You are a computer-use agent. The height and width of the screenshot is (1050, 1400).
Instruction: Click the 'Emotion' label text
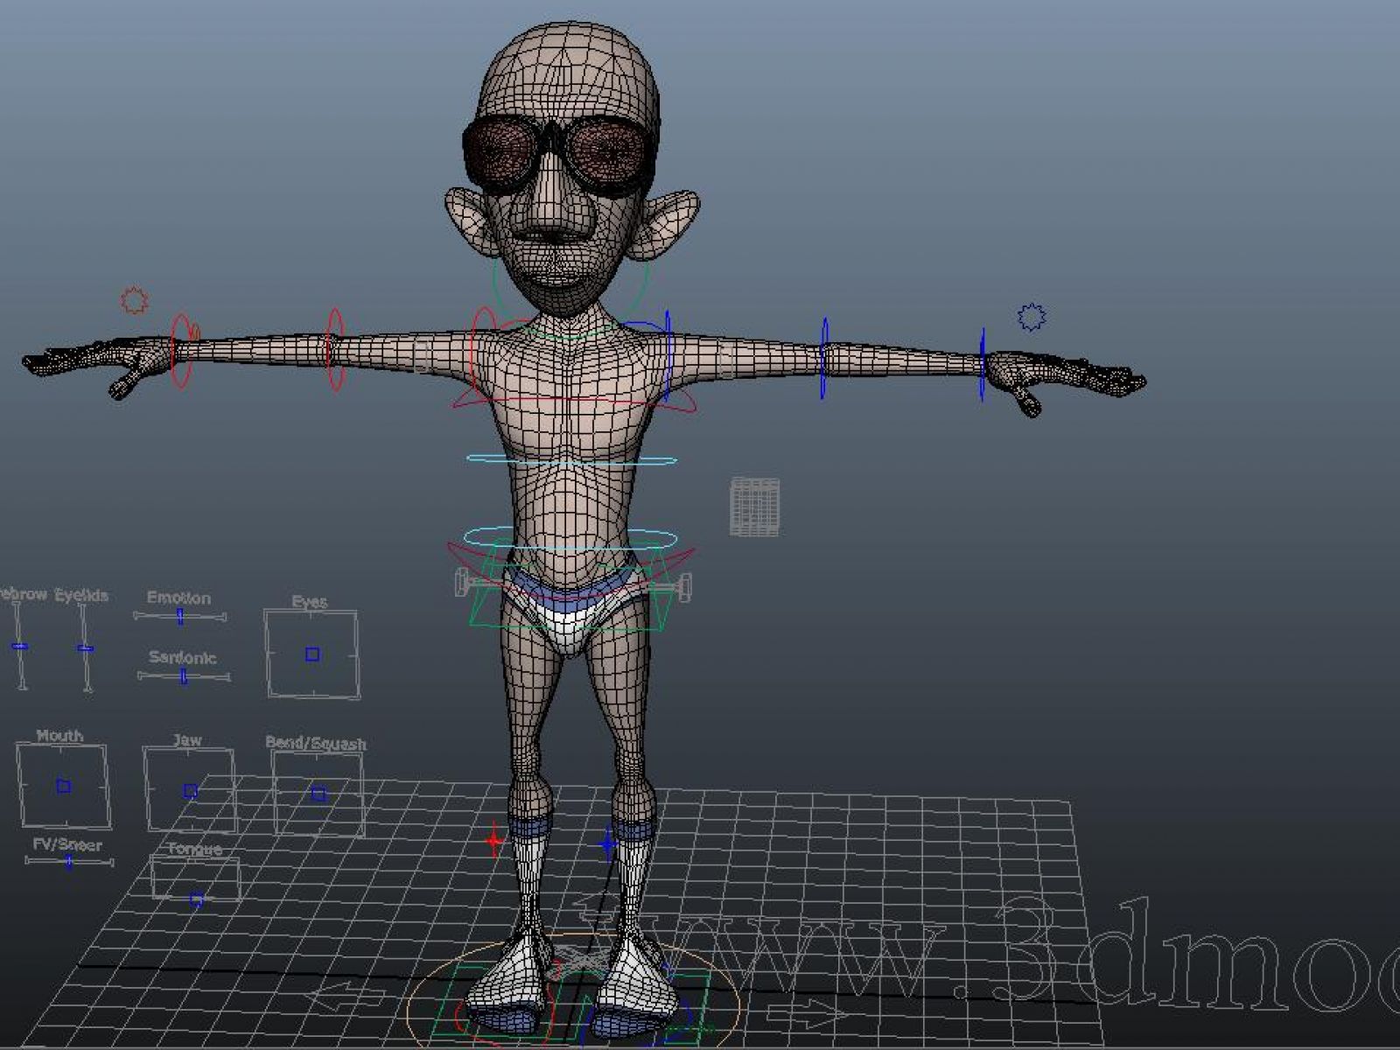[x=178, y=598]
